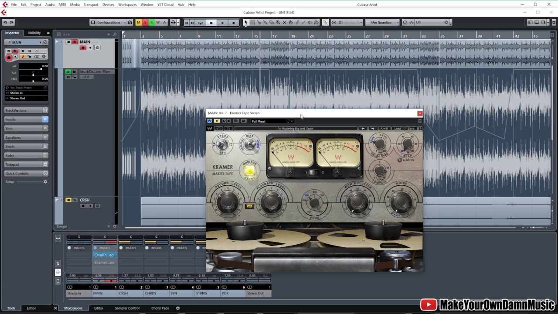The height and width of the screenshot is (314, 558).
Task: Click the Kramer plugin help question mark
Action: pos(420,129)
